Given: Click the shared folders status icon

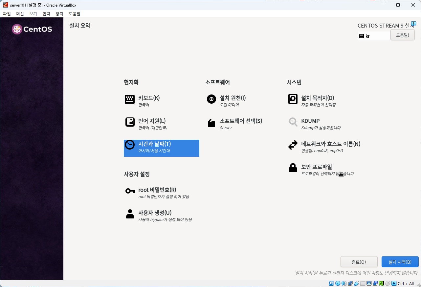Looking at the screenshot, I should pos(363,283).
